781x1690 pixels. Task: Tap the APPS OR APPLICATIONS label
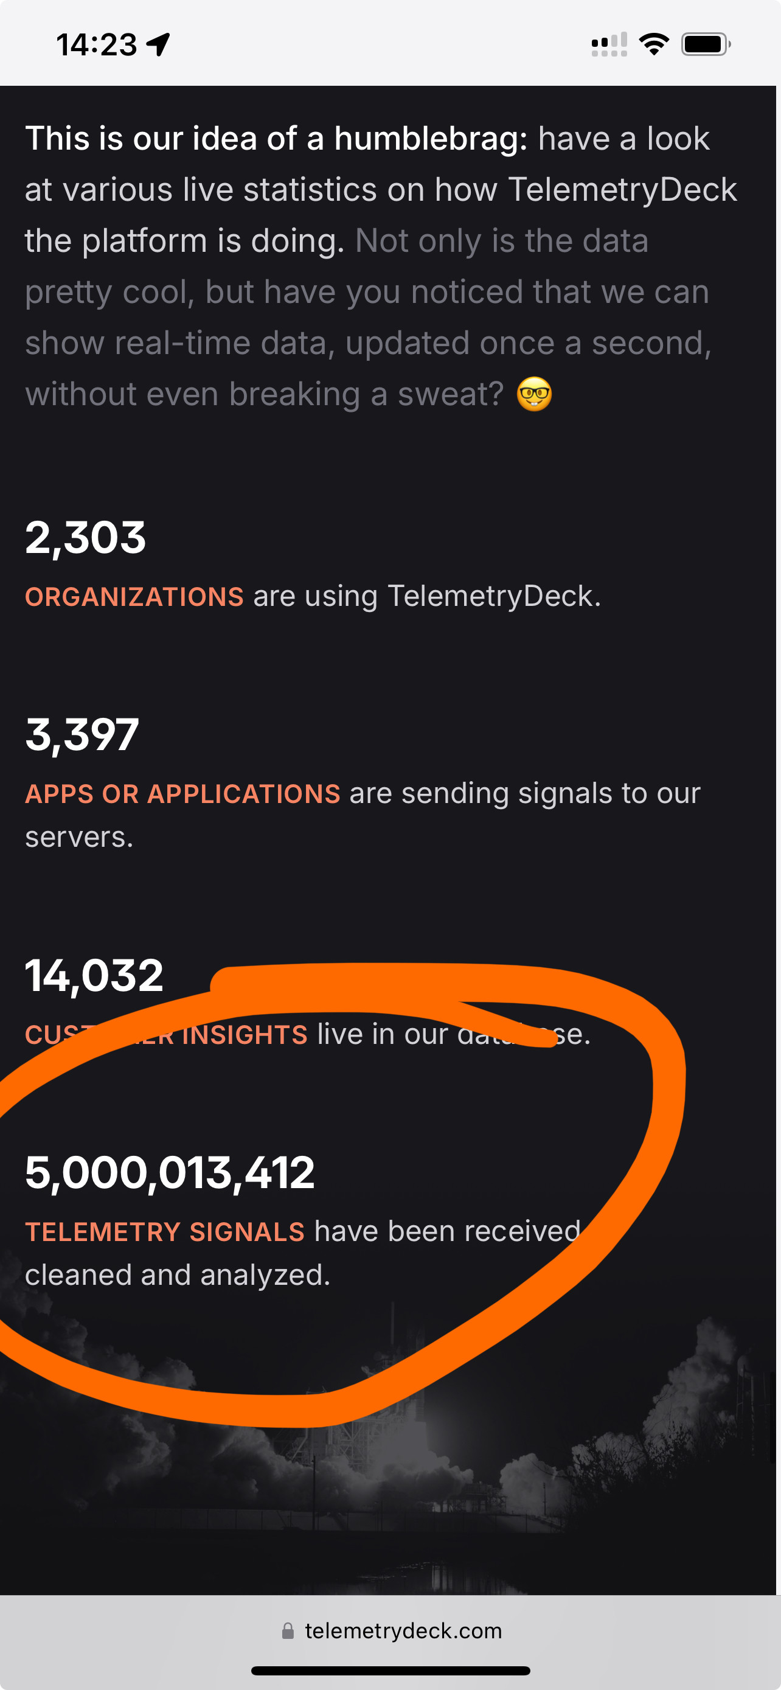pyautogui.click(x=182, y=794)
